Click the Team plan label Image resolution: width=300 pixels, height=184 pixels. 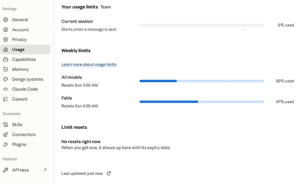pyautogui.click(x=106, y=7)
